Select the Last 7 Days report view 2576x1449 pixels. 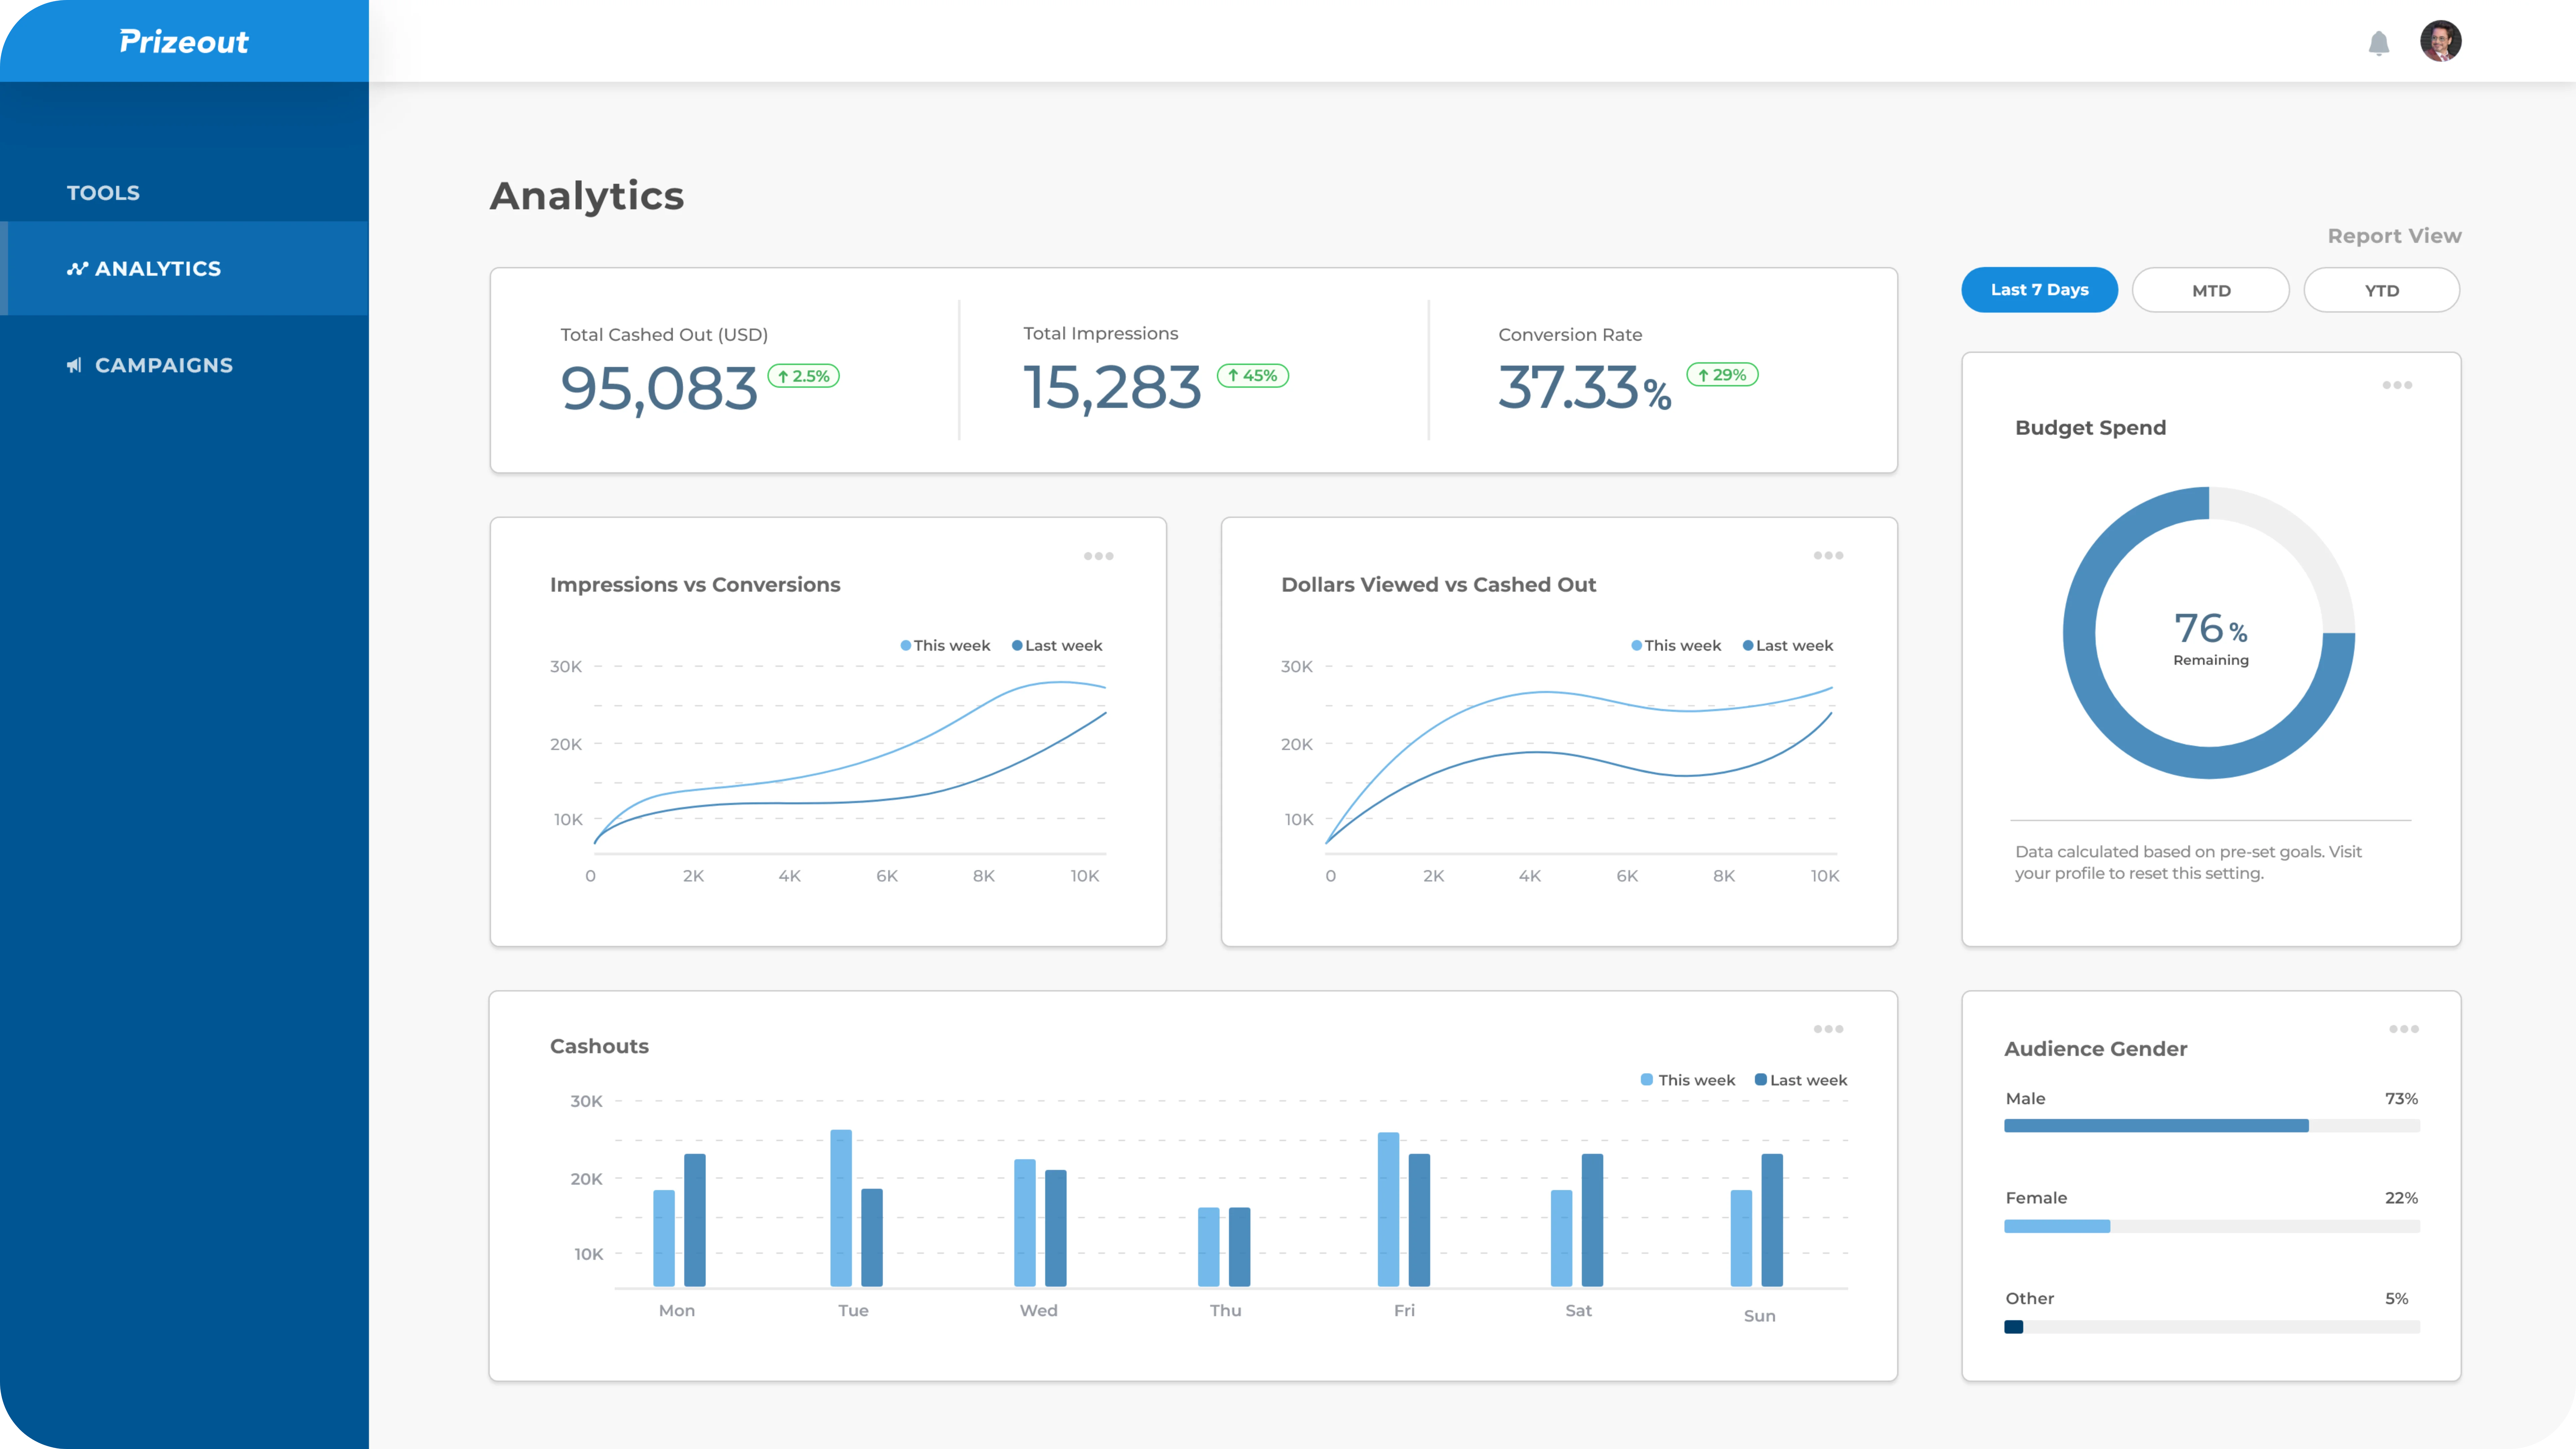click(x=2039, y=290)
